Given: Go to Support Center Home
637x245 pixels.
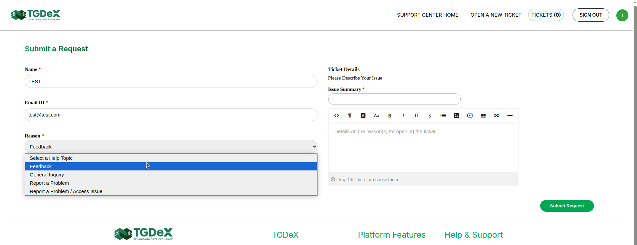Looking at the screenshot, I should pyautogui.click(x=427, y=15).
